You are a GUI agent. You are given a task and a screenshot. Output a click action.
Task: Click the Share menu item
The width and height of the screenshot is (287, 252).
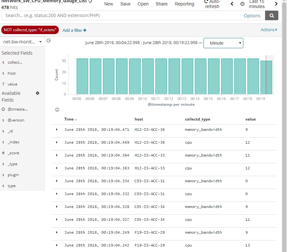161,4
